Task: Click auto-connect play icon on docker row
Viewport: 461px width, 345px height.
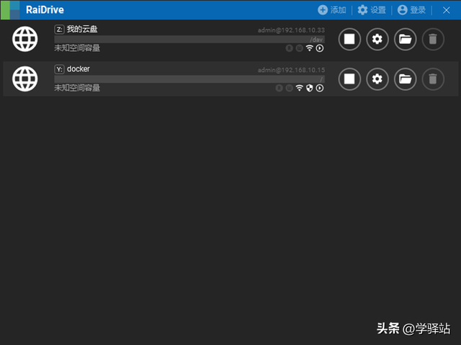Action: (x=320, y=88)
